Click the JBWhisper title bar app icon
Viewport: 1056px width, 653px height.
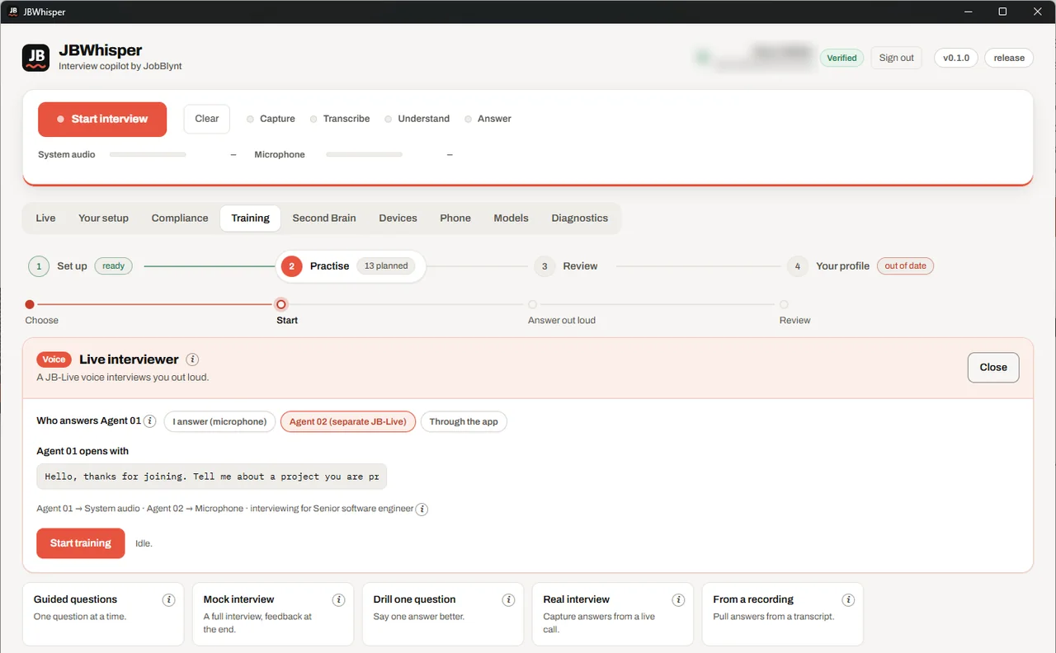(x=13, y=12)
